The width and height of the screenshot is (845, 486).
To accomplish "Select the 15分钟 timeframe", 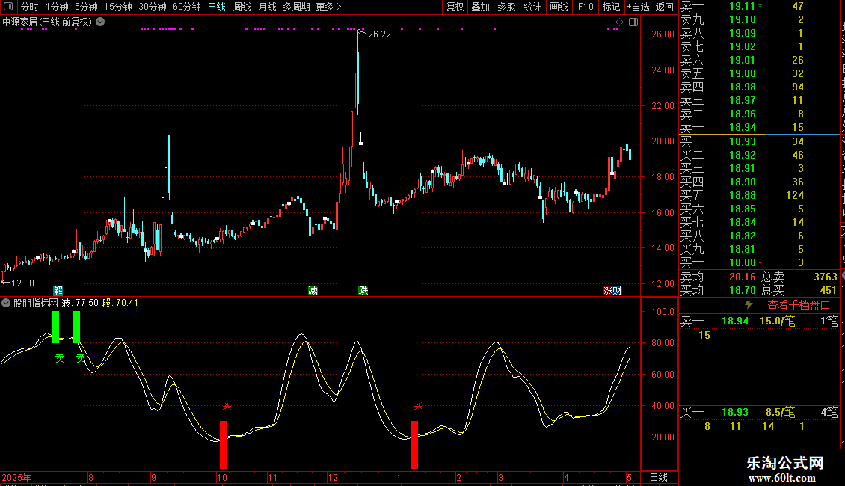I will tap(117, 7).
